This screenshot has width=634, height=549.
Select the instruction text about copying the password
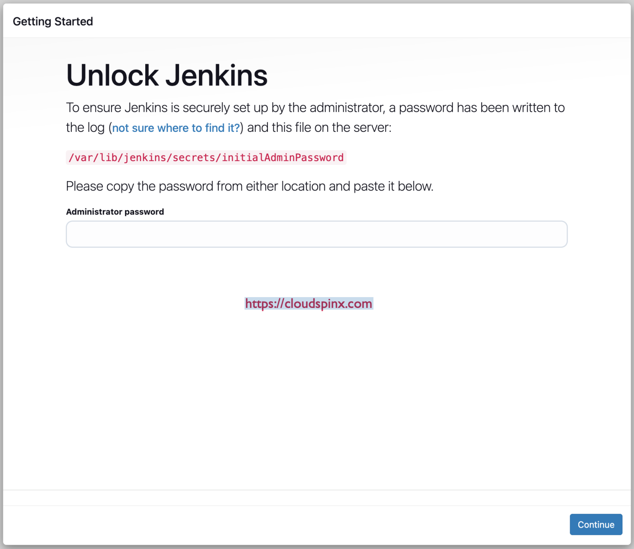point(249,186)
